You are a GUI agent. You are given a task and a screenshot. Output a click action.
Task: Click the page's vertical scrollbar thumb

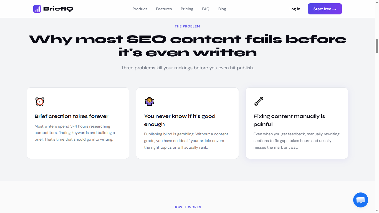[377, 46]
